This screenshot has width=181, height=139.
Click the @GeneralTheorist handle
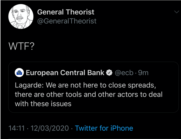coord(67,21)
